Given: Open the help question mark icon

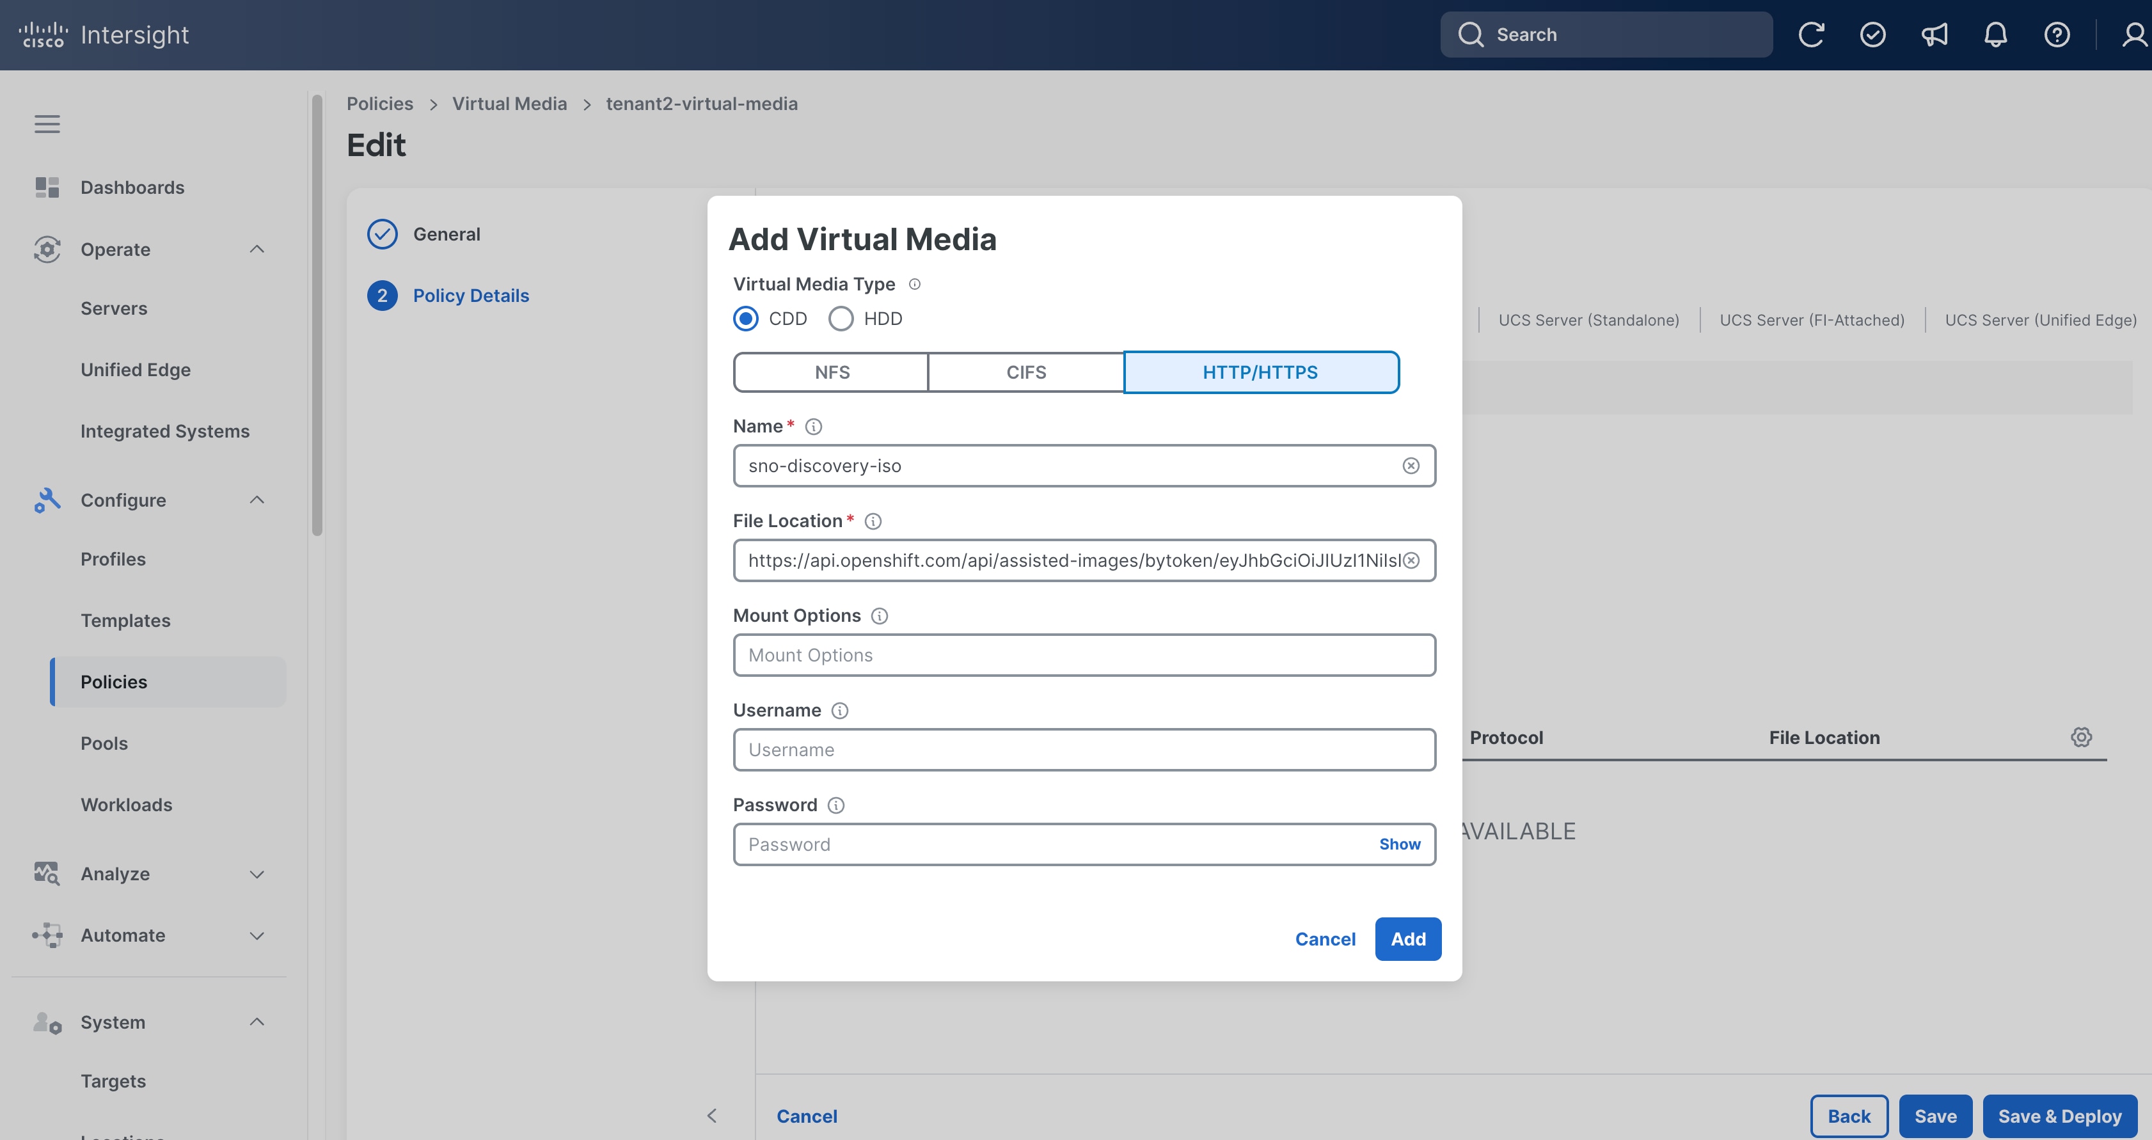Looking at the screenshot, I should click(2057, 35).
